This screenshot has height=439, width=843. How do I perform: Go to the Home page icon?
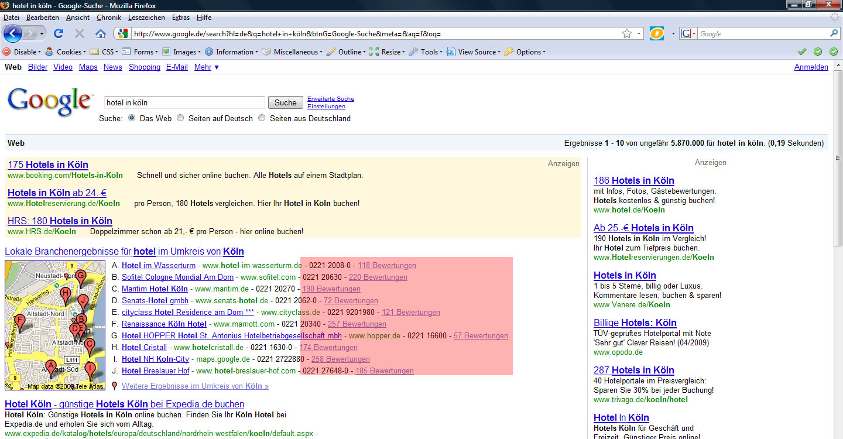101,33
